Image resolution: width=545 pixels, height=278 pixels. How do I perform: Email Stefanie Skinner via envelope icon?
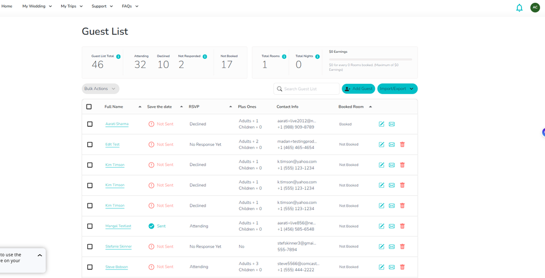[x=392, y=246]
